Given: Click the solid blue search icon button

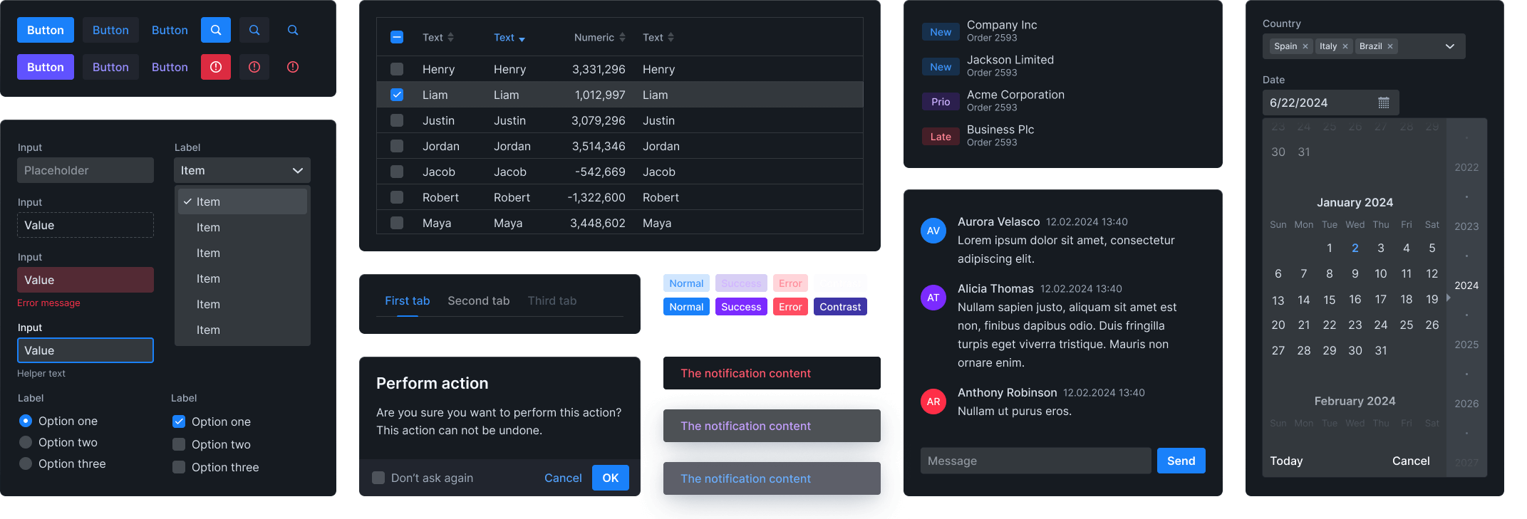Looking at the screenshot, I should click(216, 30).
